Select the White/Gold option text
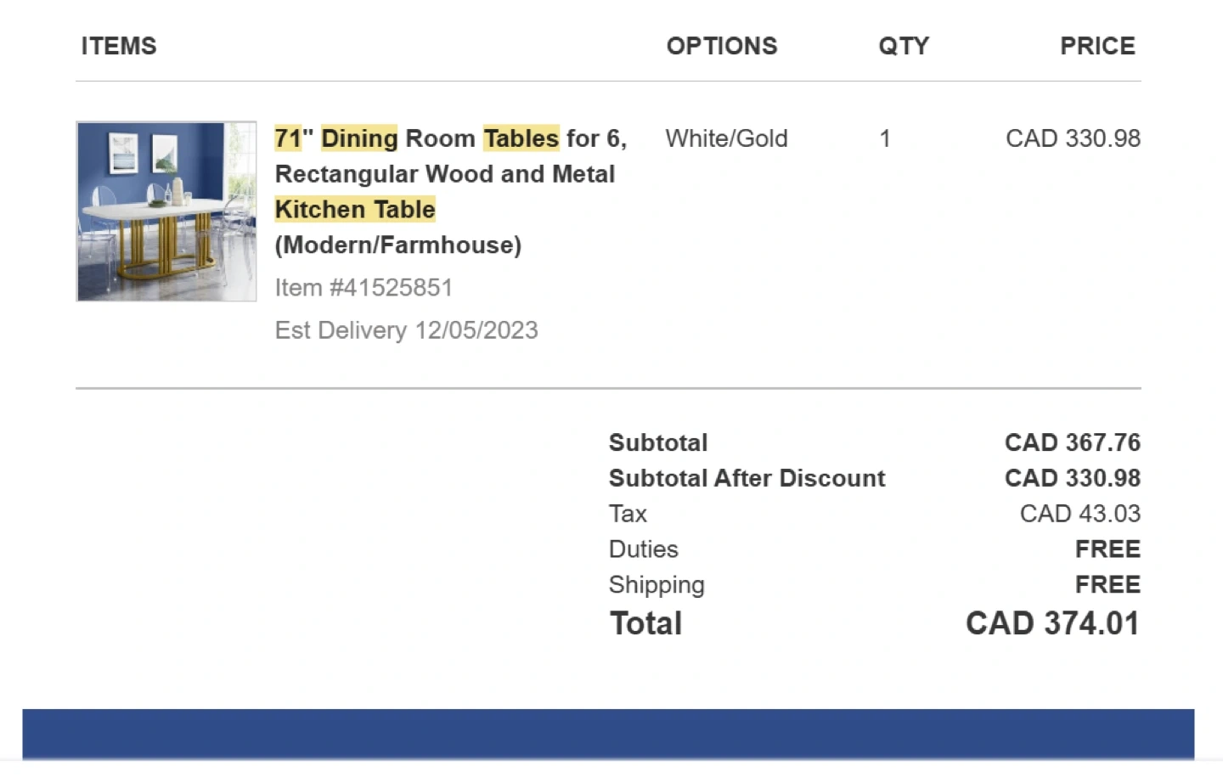 726,138
